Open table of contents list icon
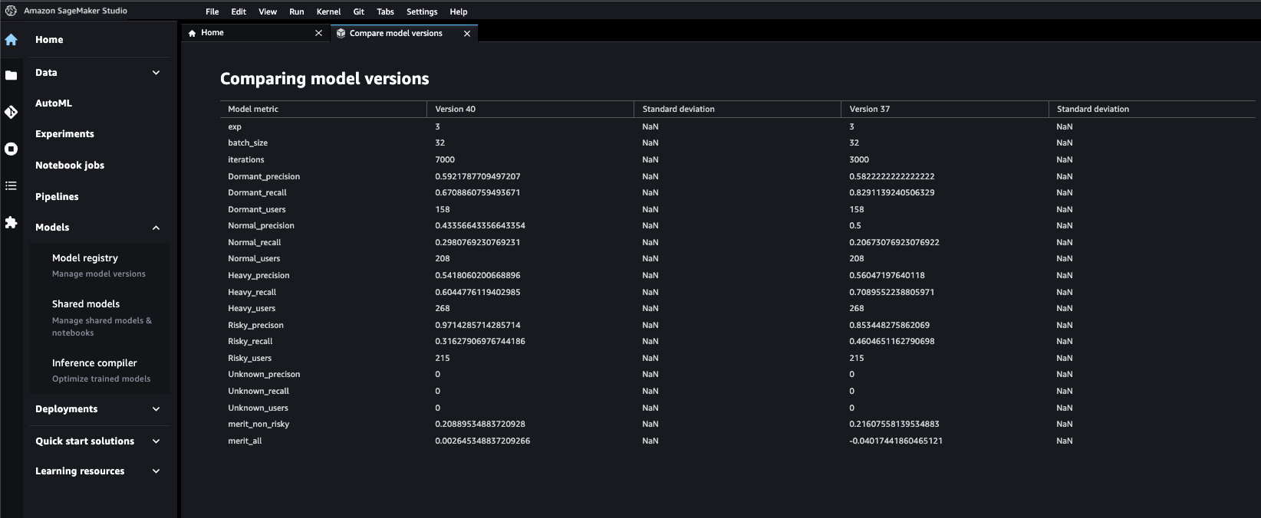This screenshot has height=518, width=1261. 11,185
